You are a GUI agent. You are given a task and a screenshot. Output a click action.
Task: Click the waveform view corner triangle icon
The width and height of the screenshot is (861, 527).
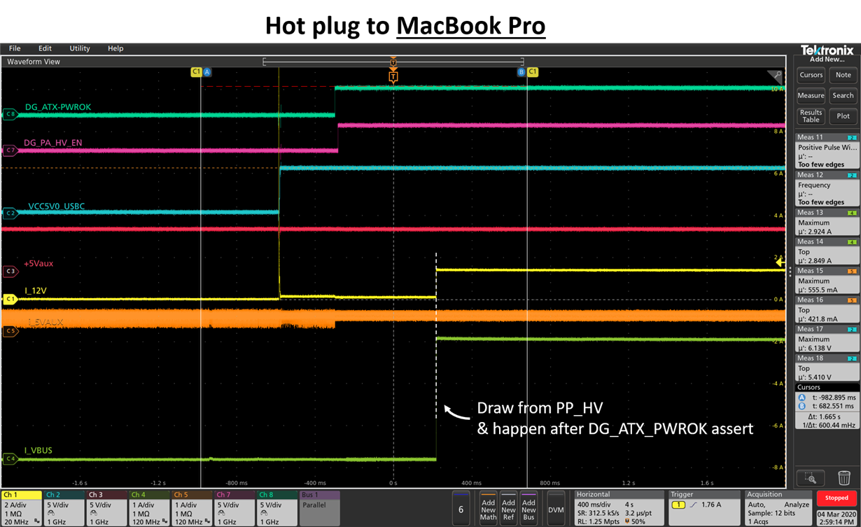(775, 76)
